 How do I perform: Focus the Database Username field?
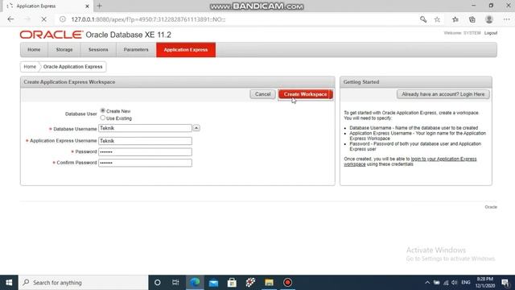coord(145,128)
